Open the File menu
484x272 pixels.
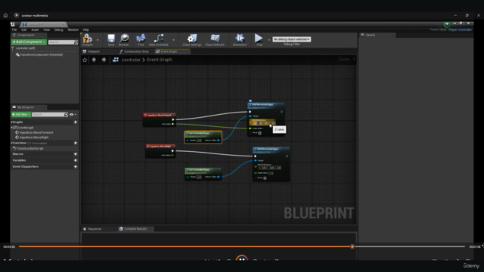point(14,30)
